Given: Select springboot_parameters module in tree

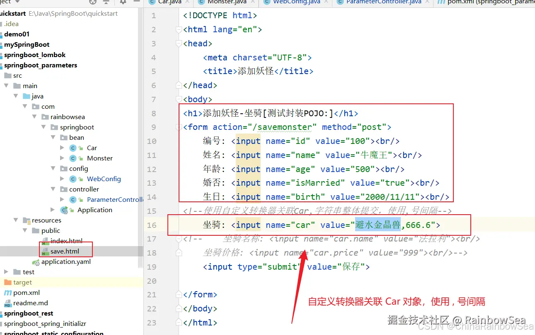Looking at the screenshot, I should [41, 65].
